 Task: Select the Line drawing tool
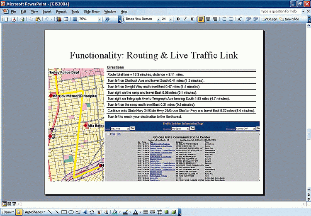tap(50, 212)
